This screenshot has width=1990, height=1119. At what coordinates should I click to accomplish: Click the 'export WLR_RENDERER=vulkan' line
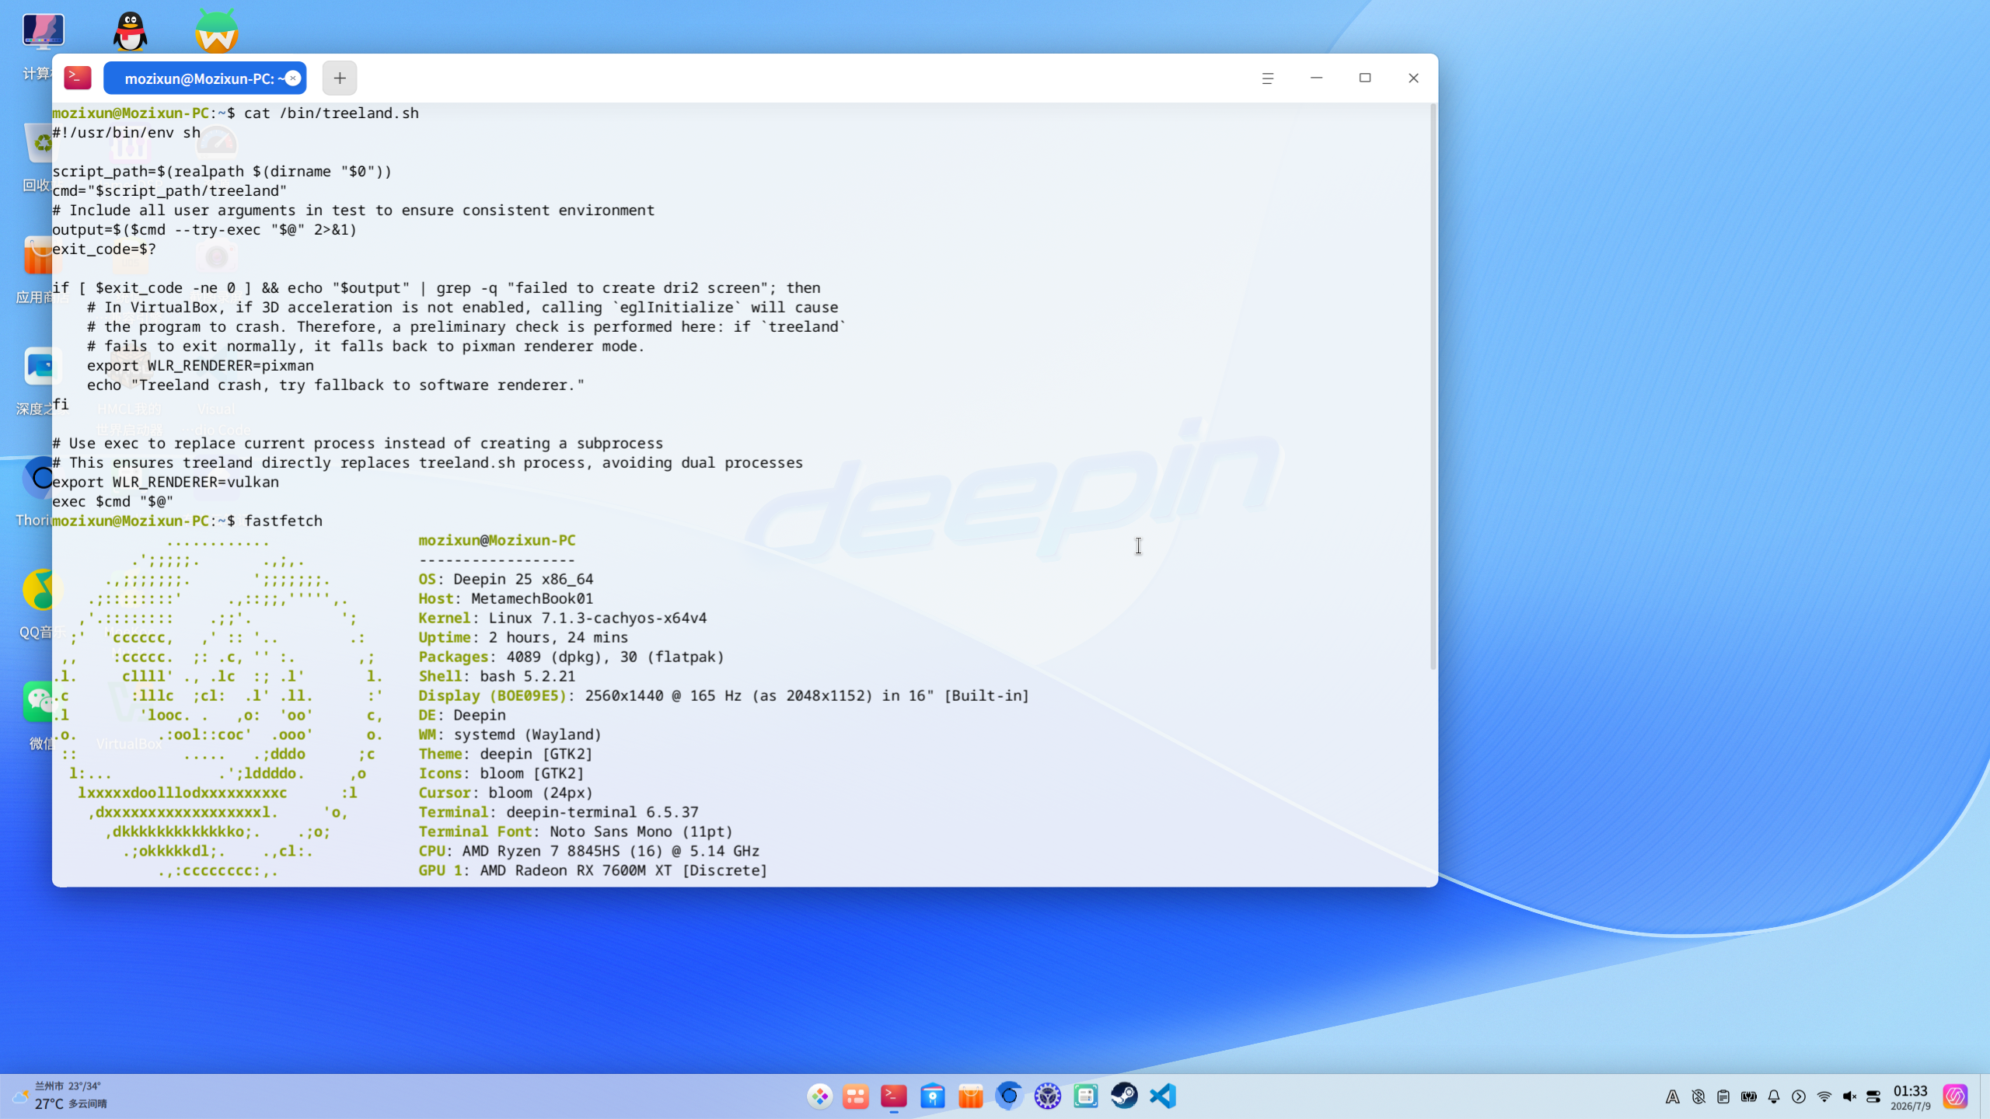(x=166, y=482)
